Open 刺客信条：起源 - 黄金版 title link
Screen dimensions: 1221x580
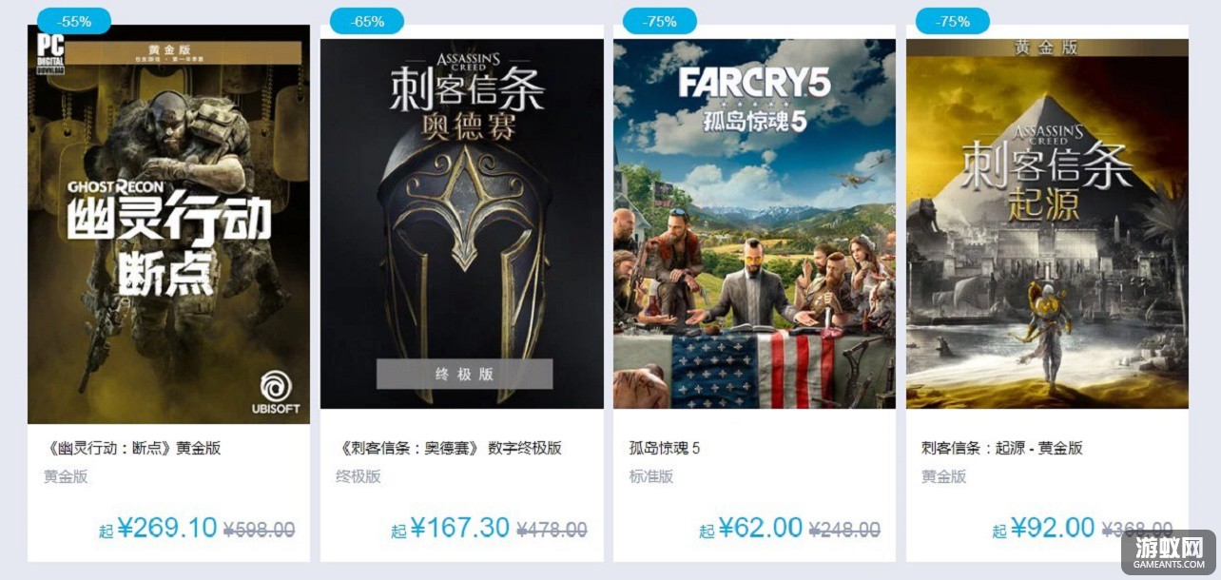pyautogui.click(x=1002, y=448)
